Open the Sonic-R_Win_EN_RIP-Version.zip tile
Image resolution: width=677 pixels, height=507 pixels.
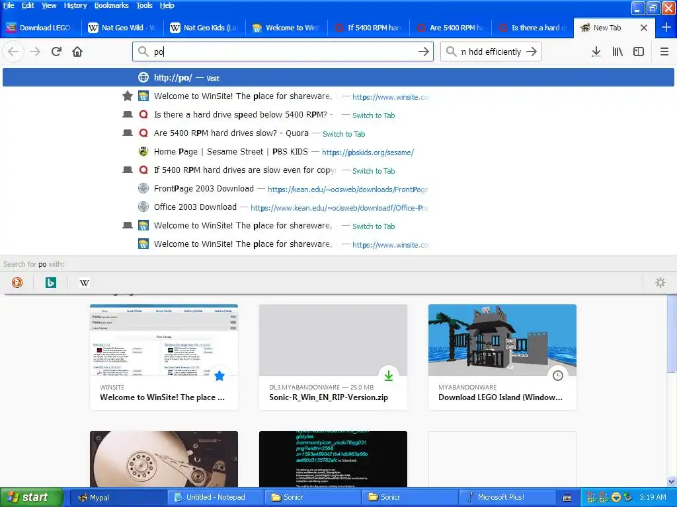333,357
